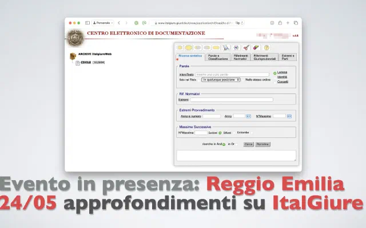Click the Safari share icon
The height and width of the screenshot is (228, 366).
pos(280,23)
